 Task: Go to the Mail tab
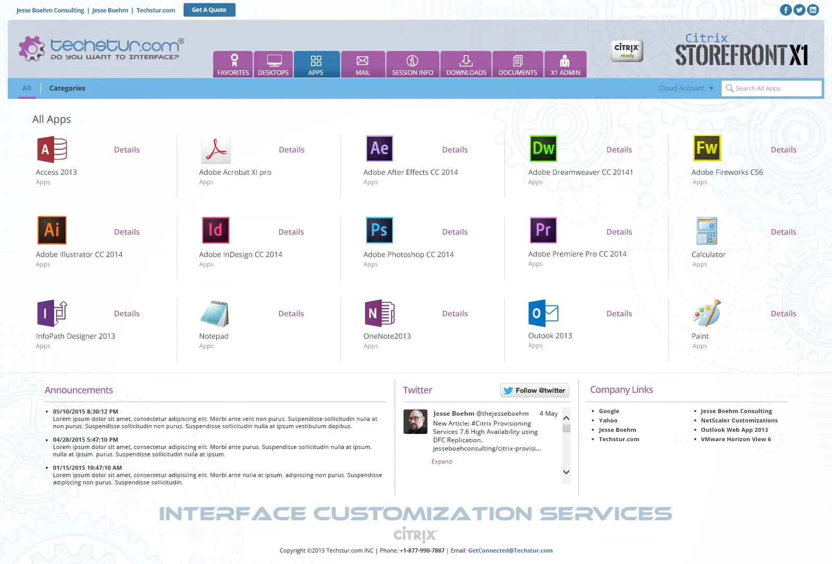363,65
